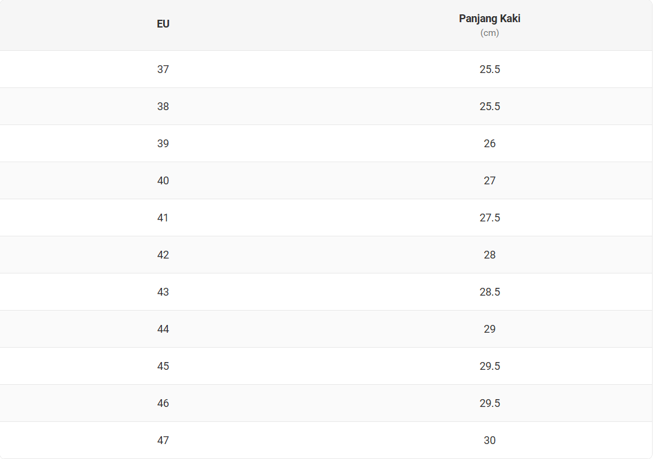Screen dimensions: 655x459
Task: Select EU size 42 cell
Action: click(163, 255)
